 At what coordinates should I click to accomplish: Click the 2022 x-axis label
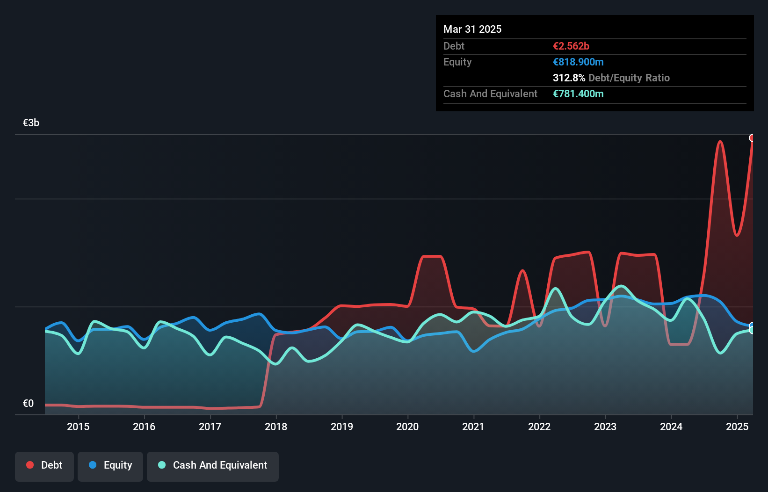pyautogui.click(x=539, y=427)
